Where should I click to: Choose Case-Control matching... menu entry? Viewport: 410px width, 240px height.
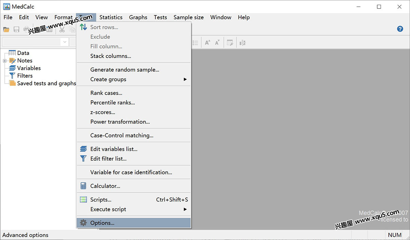pos(134,136)
